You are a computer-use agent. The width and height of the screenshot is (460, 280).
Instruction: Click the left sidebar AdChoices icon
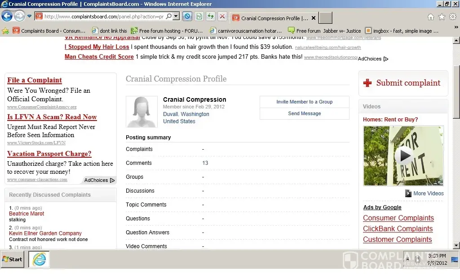pyautogui.click(x=112, y=180)
